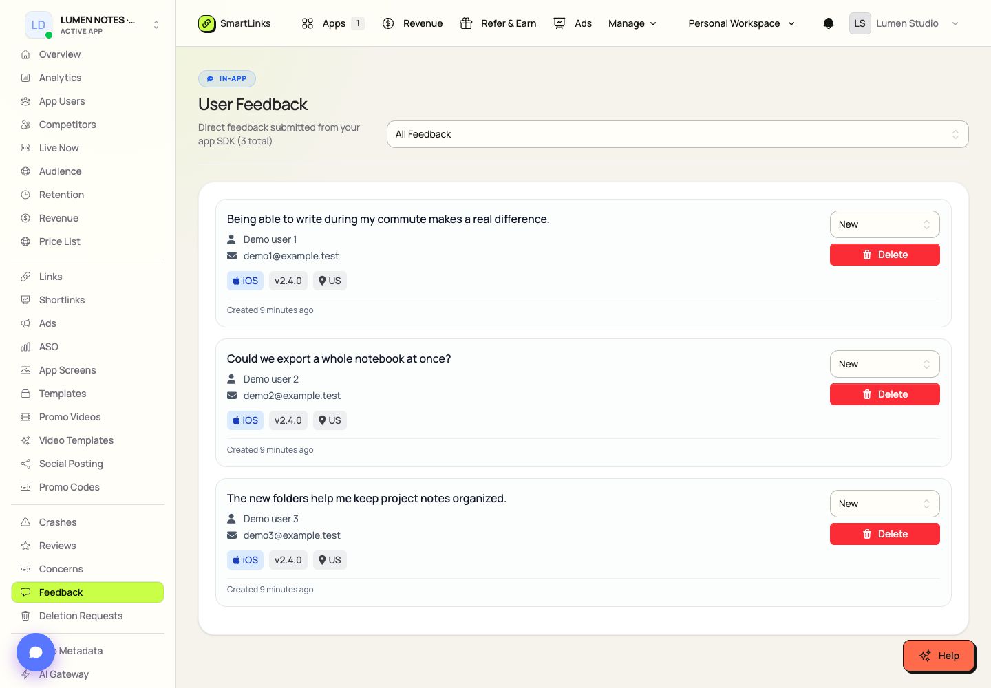991x688 pixels.
Task: Click the Apps grid icon in top bar
Action: [308, 23]
